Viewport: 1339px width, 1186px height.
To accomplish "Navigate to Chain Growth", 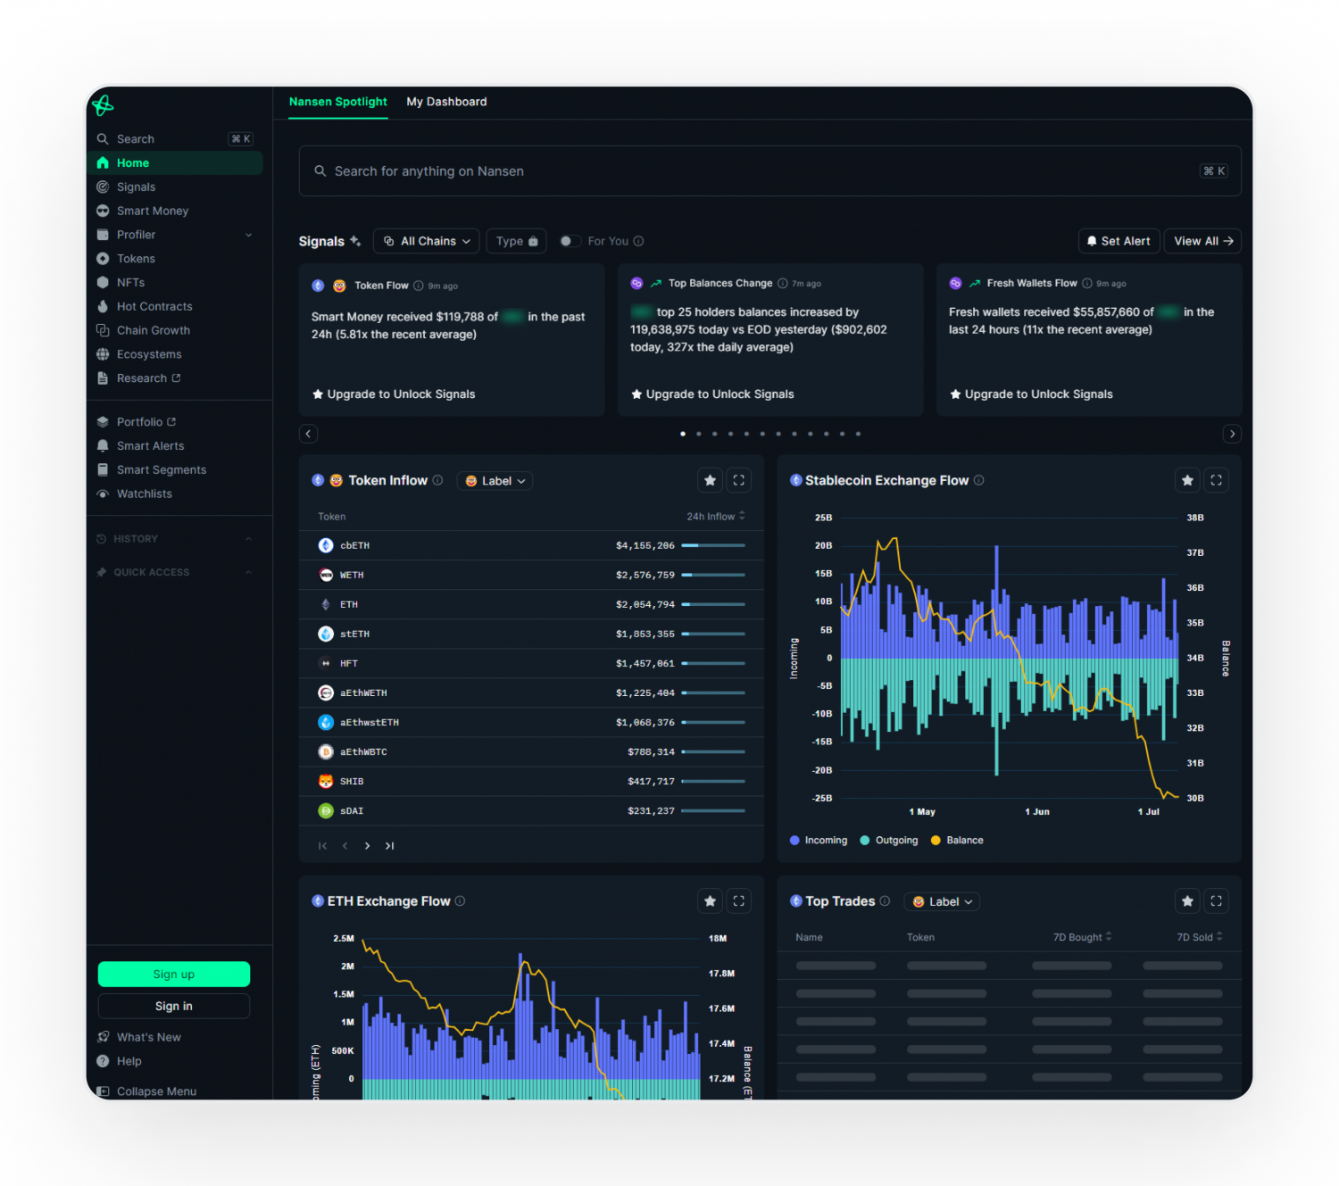I will pyautogui.click(x=154, y=329).
